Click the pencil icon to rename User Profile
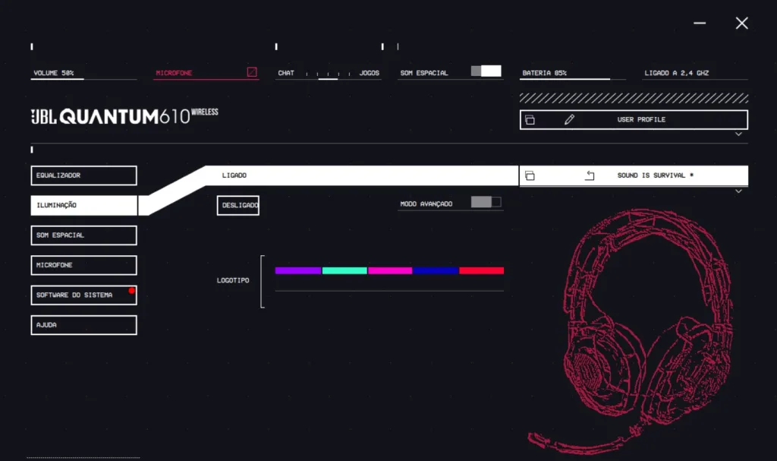Image resolution: width=777 pixels, height=461 pixels. (569, 120)
